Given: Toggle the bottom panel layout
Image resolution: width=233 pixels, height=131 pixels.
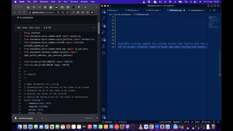Looking at the screenshot, I should pyautogui.click(x=212, y=6).
